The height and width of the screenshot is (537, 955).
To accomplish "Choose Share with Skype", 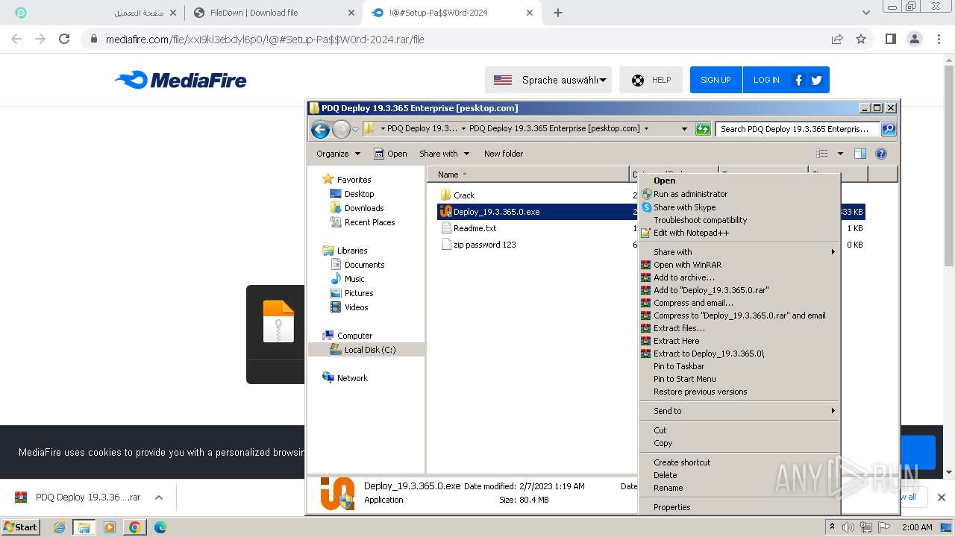I will (739, 207).
